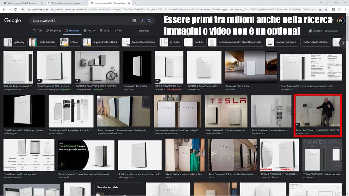Open YouTube 'Tesla POWERWALL 2 e MISURAZIONE' thumbnail

tap(318, 112)
